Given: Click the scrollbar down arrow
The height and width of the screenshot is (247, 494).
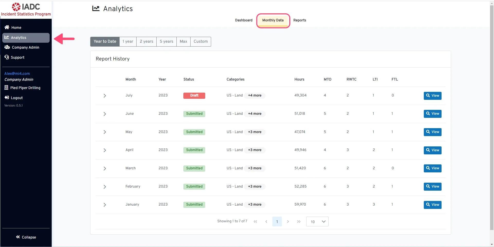Looking at the screenshot, I should (x=492, y=245).
